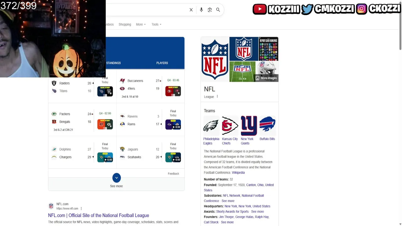
Task: Click the Feedback link under scores
Action: (x=173, y=174)
